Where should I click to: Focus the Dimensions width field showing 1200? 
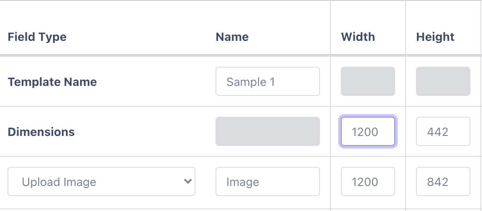368,132
